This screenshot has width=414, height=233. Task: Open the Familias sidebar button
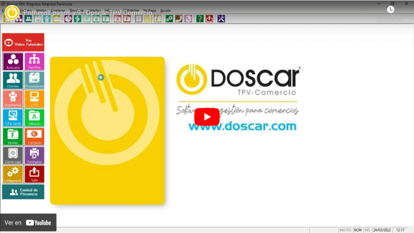point(34,61)
